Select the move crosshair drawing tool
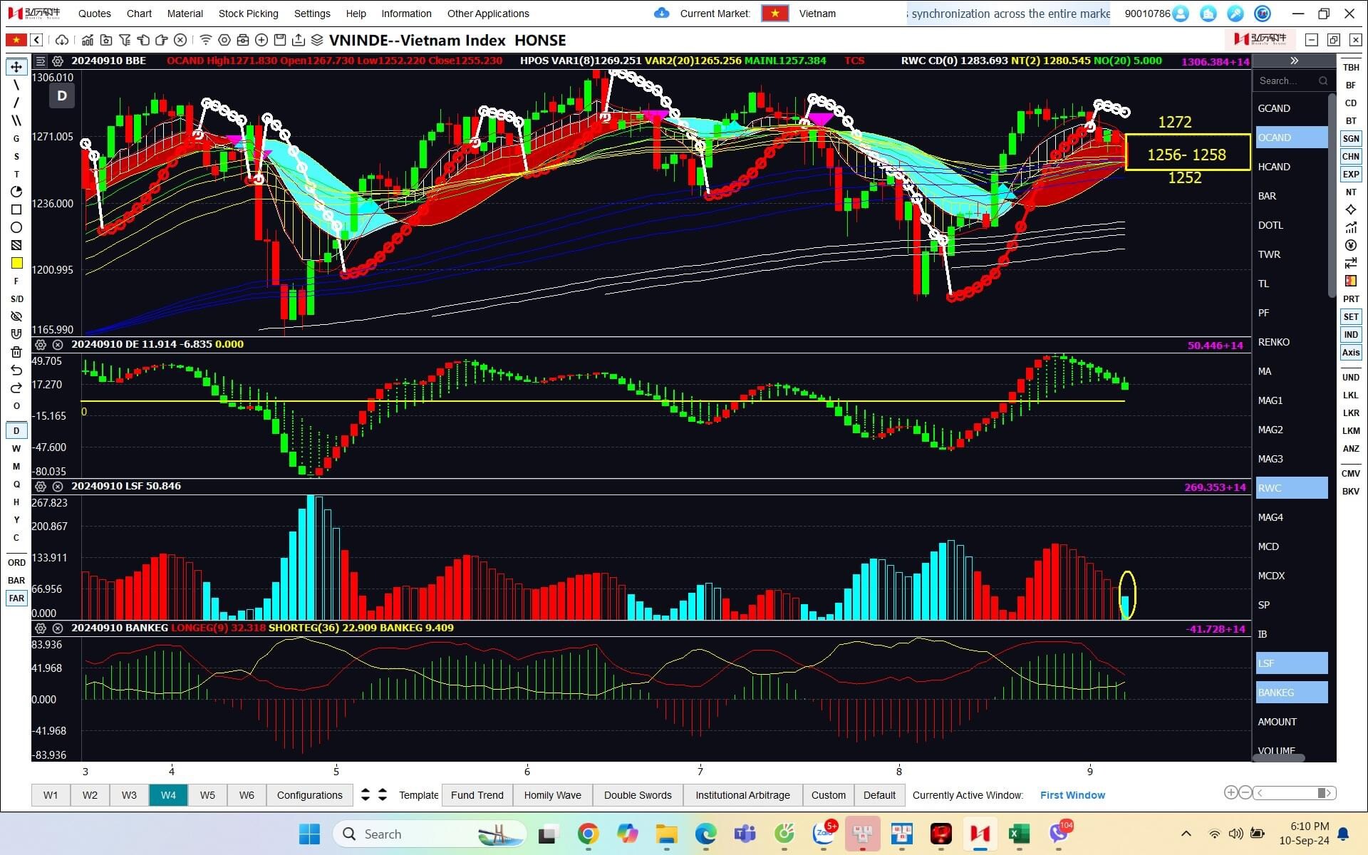Viewport: 1368px width, 855px height. click(16, 67)
